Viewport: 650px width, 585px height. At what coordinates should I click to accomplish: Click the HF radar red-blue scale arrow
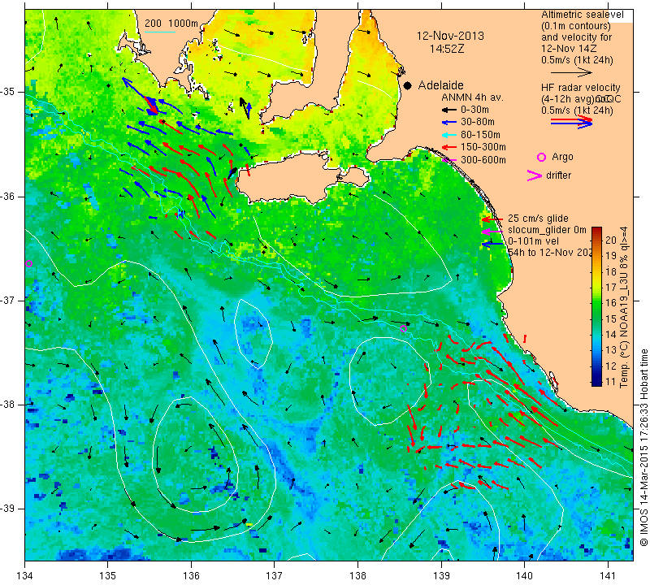click(571, 122)
